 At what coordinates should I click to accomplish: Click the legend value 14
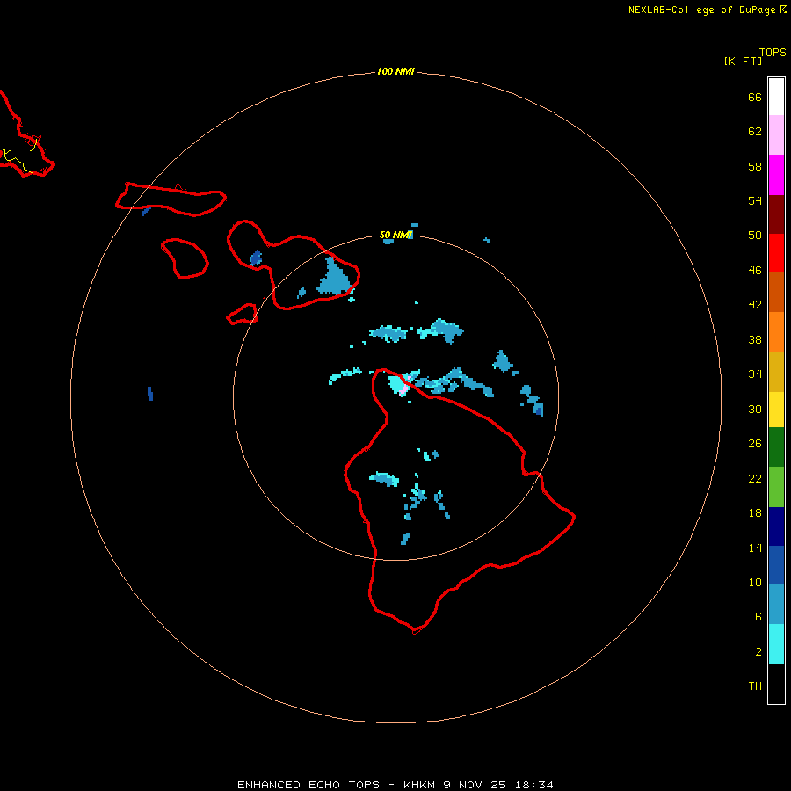click(755, 548)
